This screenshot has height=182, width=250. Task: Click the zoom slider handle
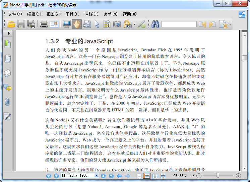217,175
